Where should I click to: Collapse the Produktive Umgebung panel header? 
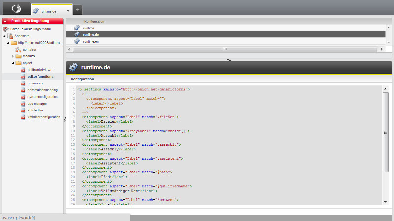click(x=5, y=21)
